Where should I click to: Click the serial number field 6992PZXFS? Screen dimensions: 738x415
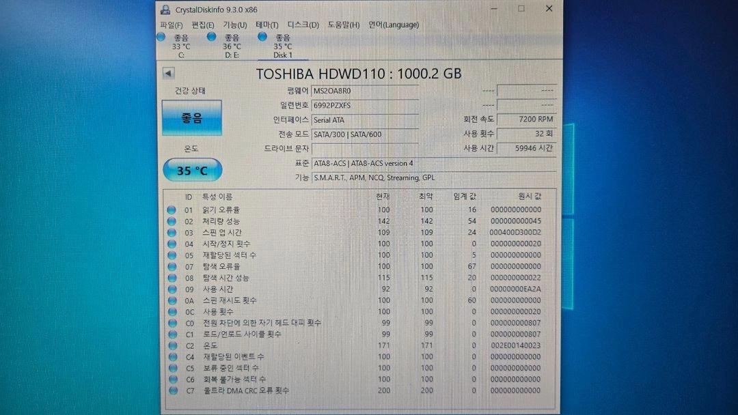click(x=365, y=105)
